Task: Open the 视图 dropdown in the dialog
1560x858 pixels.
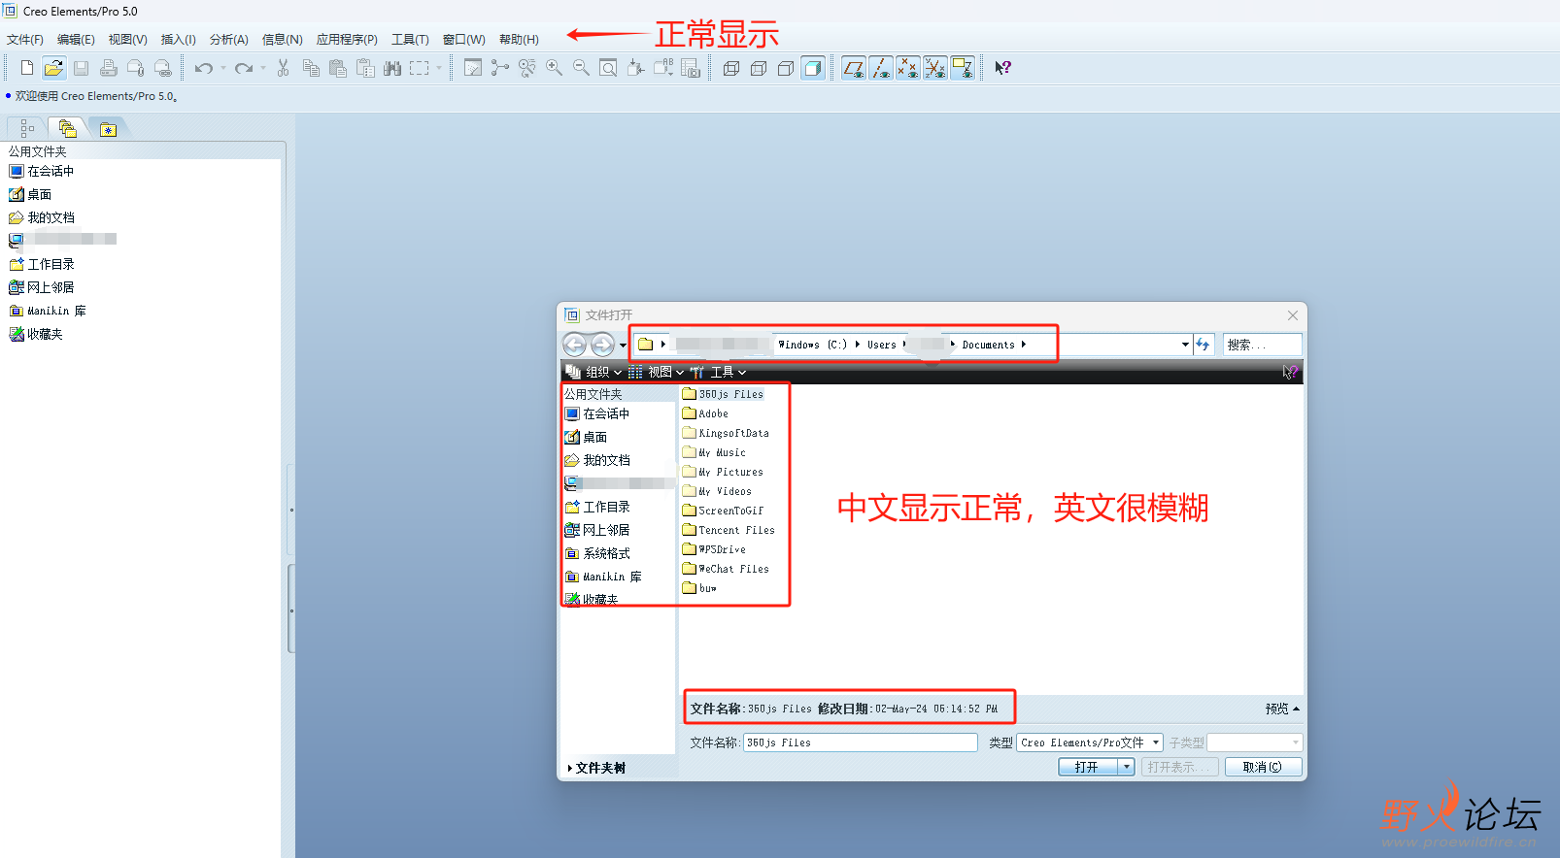Action: (657, 372)
